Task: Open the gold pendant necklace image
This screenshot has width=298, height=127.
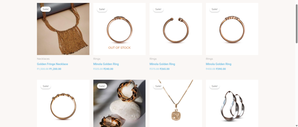Action: (175, 103)
